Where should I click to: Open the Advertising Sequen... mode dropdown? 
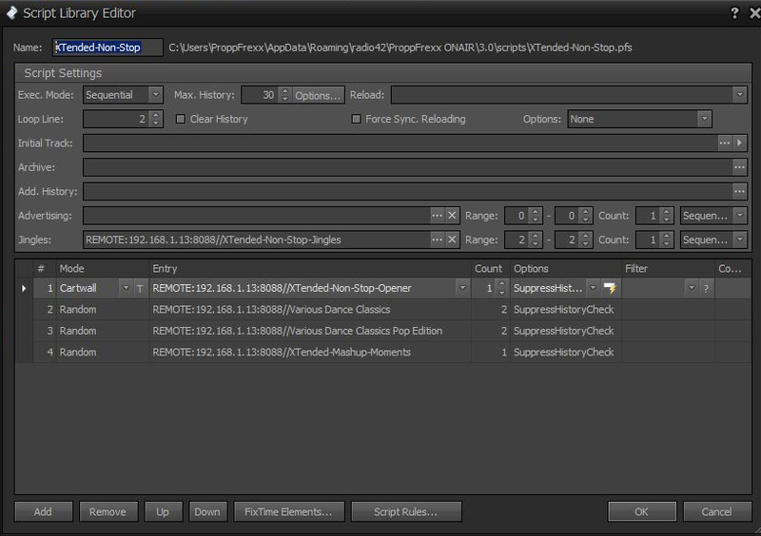tap(739, 216)
